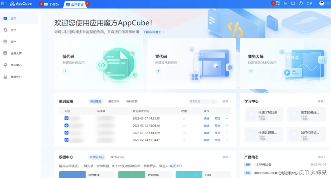Click app icon in 2022-02-14 row
This screenshot has height=178, width=331.
66,140
